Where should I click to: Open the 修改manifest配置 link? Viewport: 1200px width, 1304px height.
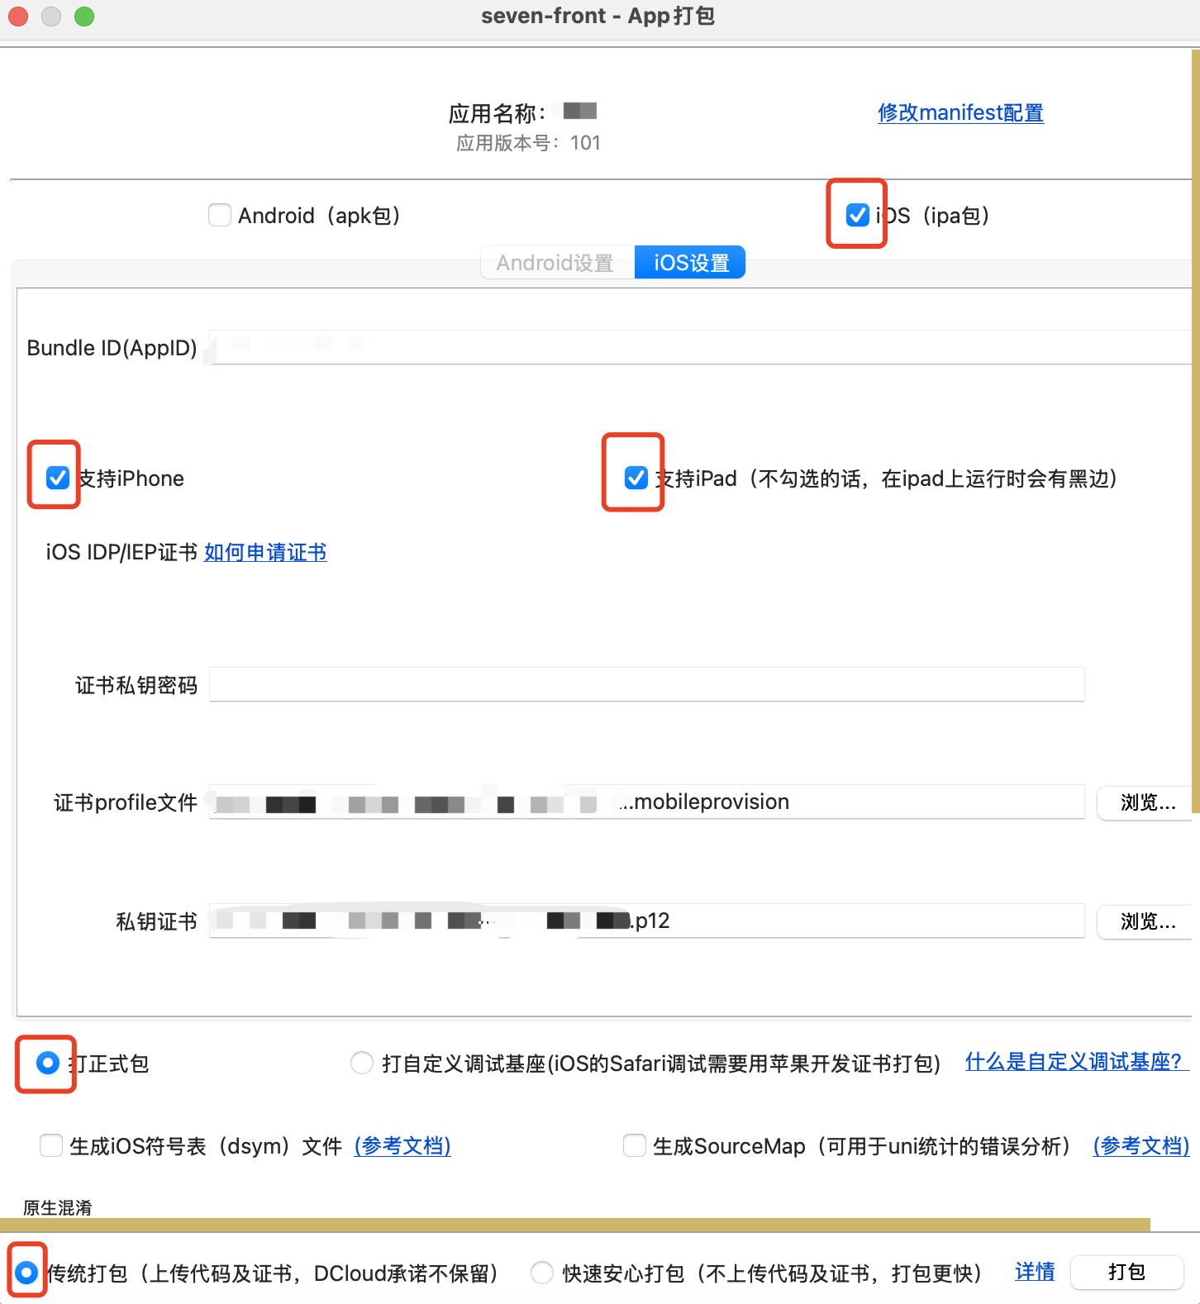pos(960,112)
